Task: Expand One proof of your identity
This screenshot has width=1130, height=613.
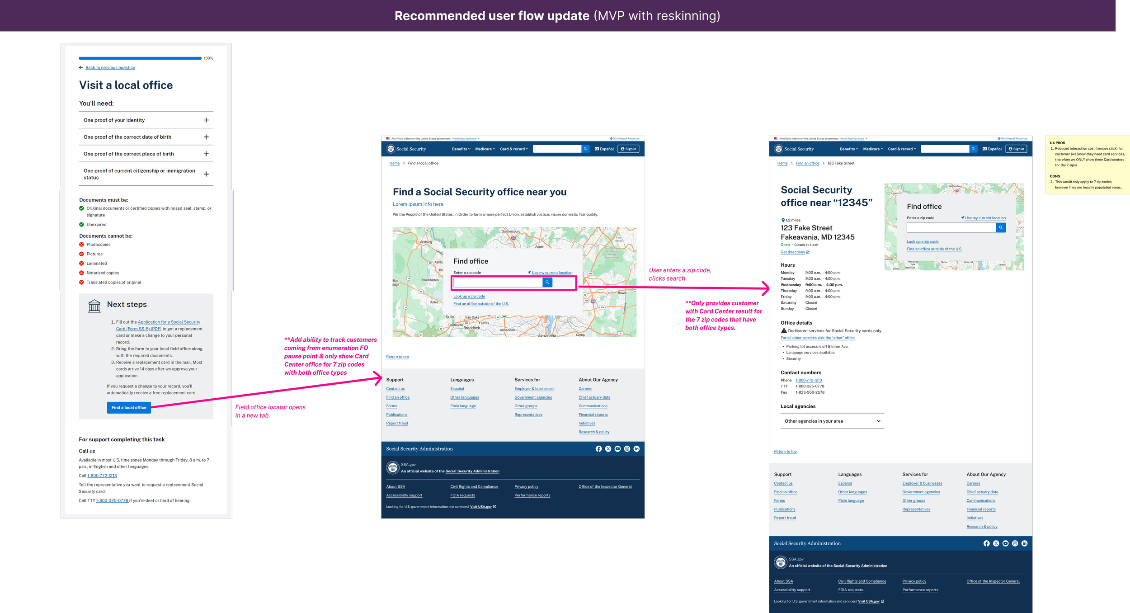Action: pyautogui.click(x=146, y=120)
